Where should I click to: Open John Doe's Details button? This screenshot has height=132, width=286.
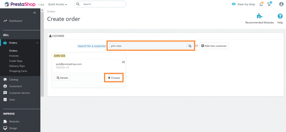(x=62, y=78)
